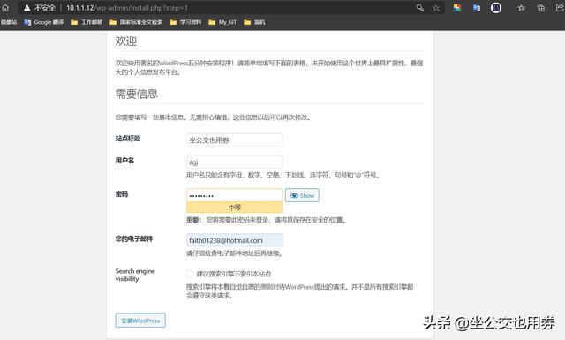Open the 学习资料 bookmark folder
This screenshot has width=565, height=340.
[x=185, y=22]
